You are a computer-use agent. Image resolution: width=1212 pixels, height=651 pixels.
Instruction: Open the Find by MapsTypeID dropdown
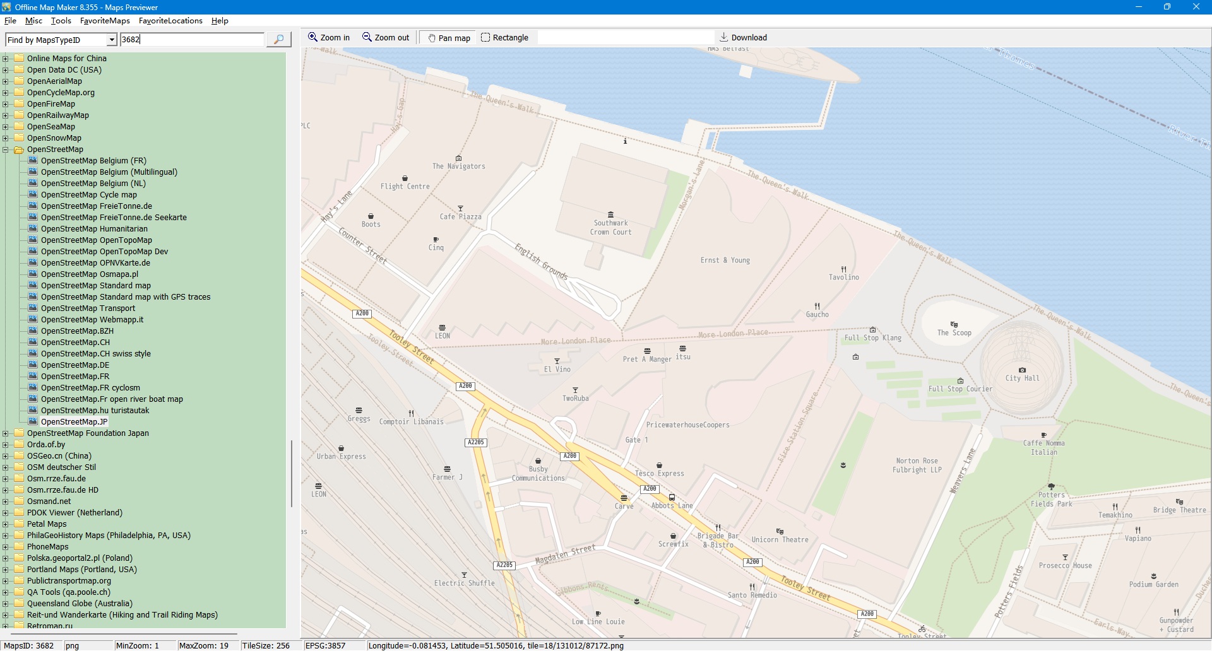pyautogui.click(x=111, y=39)
